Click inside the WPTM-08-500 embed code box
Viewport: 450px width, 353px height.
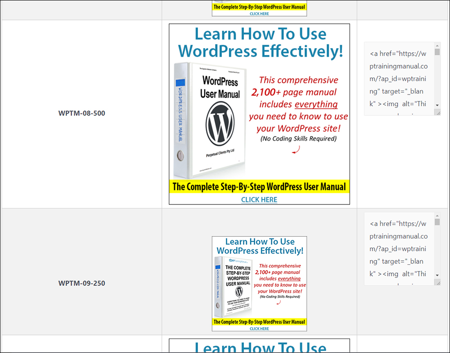(x=399, y=79)
